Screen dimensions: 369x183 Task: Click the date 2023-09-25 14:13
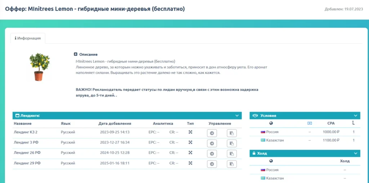(115, 132)
